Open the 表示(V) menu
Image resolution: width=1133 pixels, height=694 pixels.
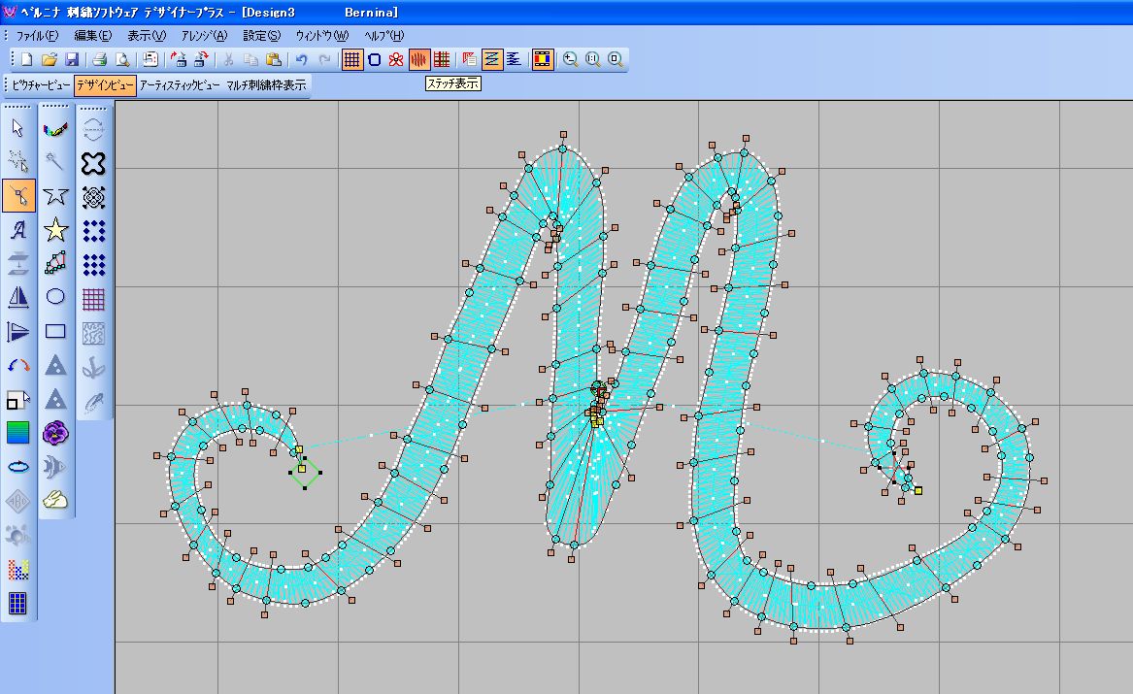coord(146,35)
